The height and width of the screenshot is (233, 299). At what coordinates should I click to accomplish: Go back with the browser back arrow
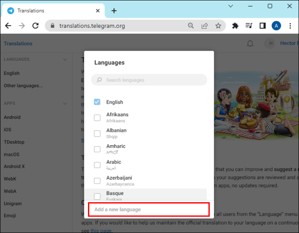click(8, 26)
